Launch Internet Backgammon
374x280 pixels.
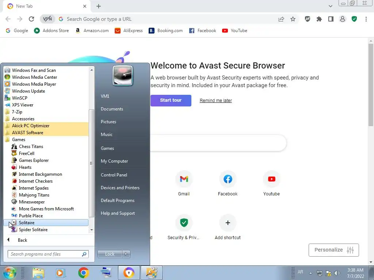pos(46,174)
